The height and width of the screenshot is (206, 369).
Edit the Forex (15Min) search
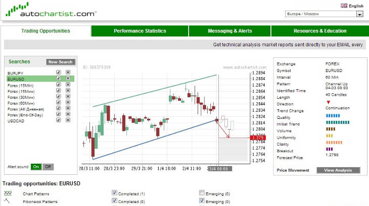click(58, 85)
